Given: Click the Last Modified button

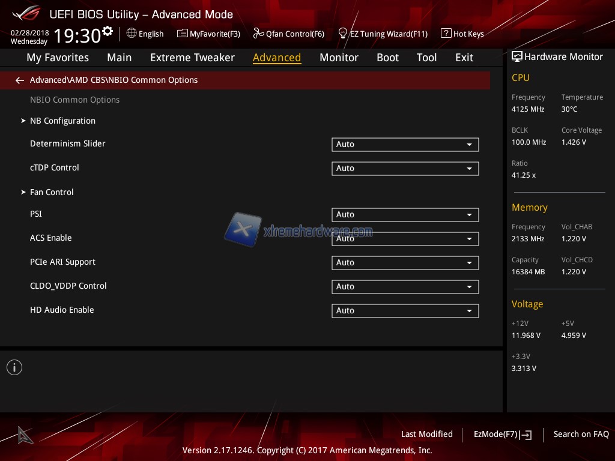Looking at the screenshot, I should coord(426,434).
